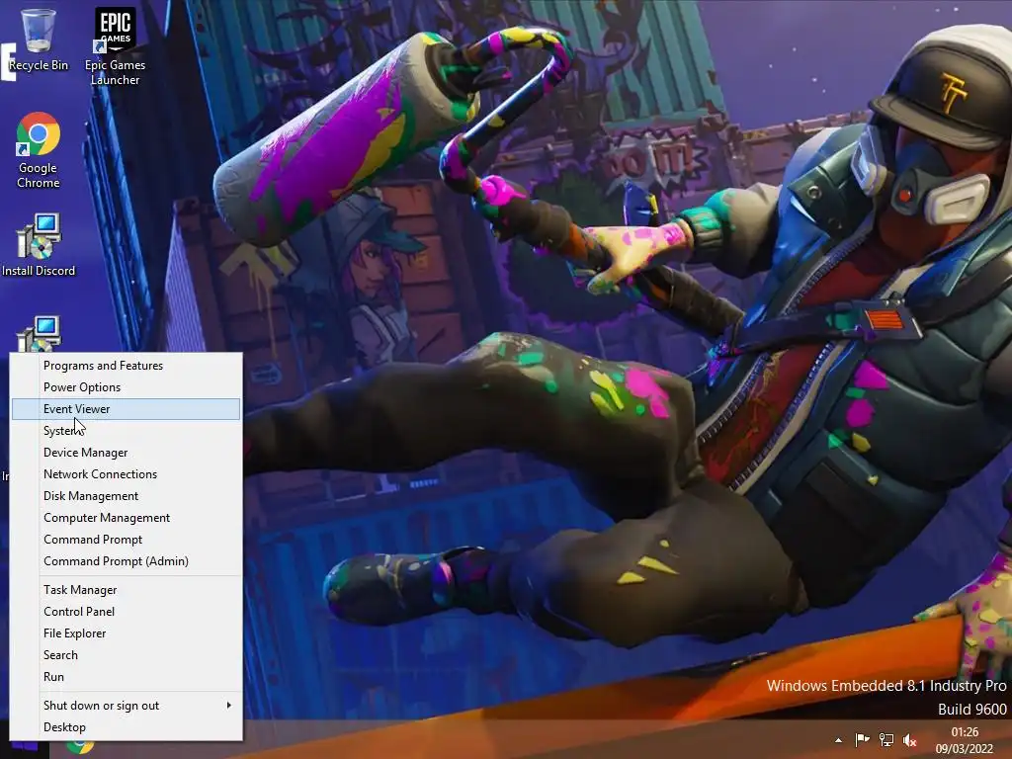
Task: Open Google Chrome desktop shortcut
Action: [39, 150]
